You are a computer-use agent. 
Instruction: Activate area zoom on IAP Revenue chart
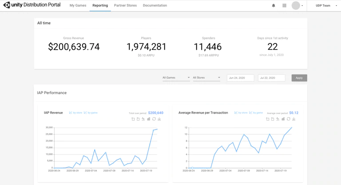coord(133,119)
